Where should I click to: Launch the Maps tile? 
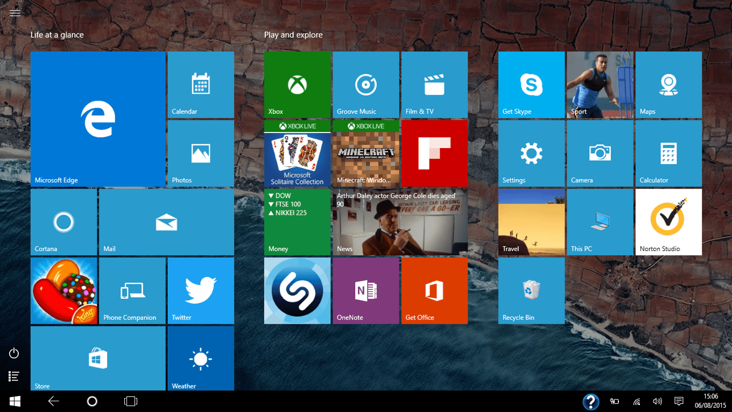coord(668,85)
